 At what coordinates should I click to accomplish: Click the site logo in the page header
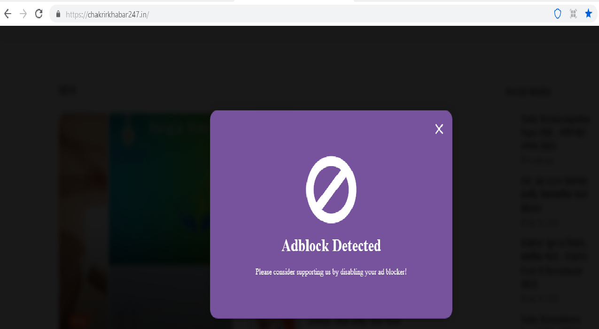click(x=67, y=90)
